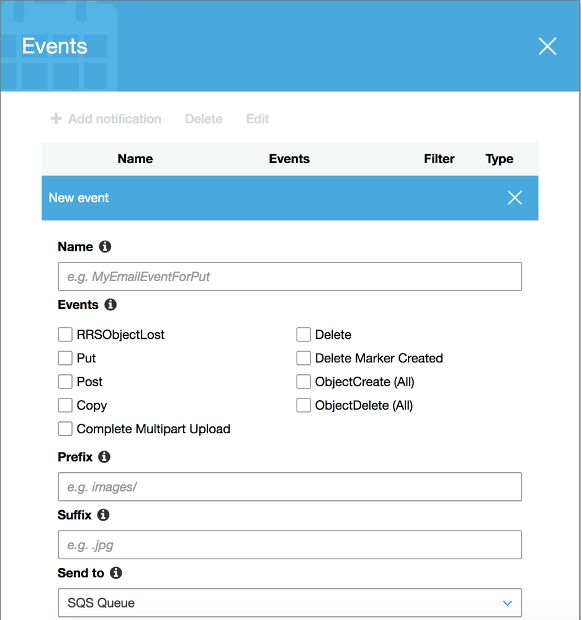The image size is (581, 620).
Task: Enable the RRSObjectLost checkbox
Action: click(65, 335)
